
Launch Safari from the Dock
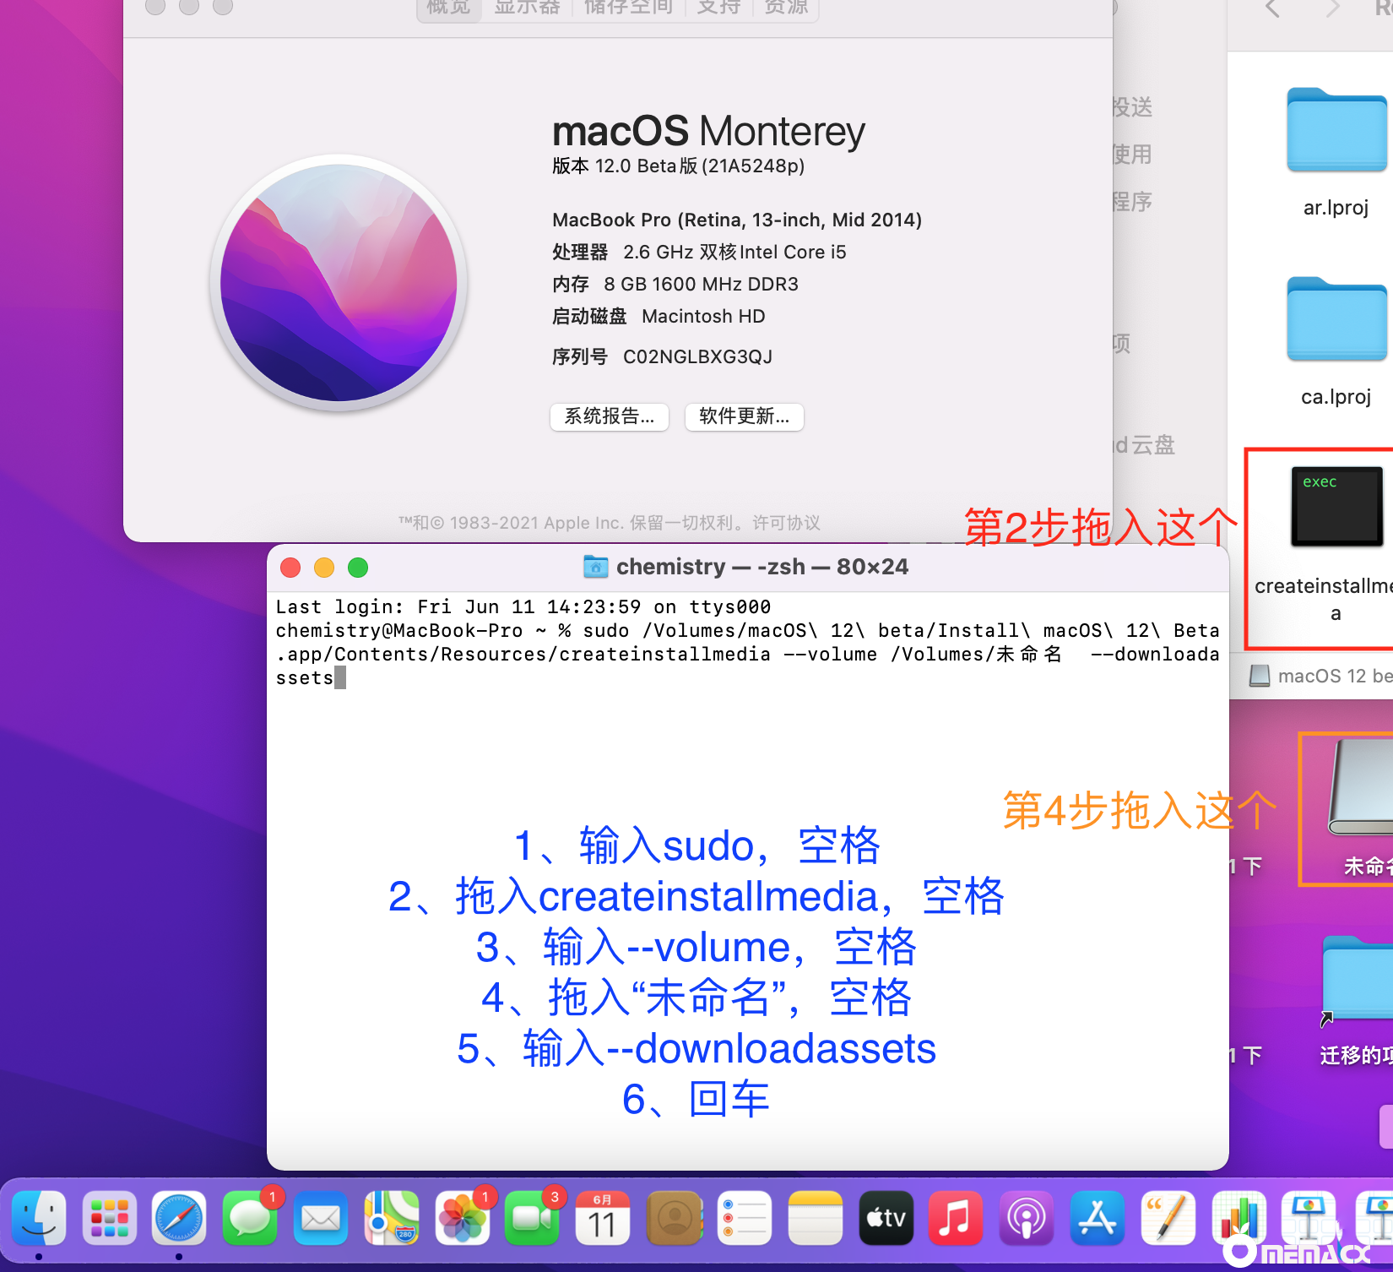pos(179,1218)
